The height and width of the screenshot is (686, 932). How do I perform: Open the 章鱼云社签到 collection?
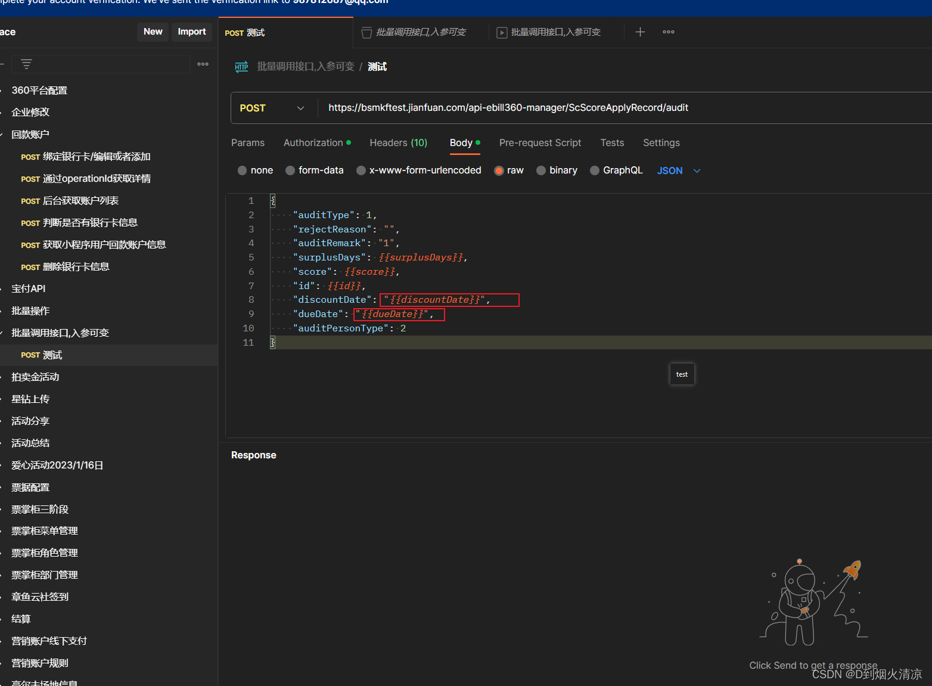pos(40,597)
